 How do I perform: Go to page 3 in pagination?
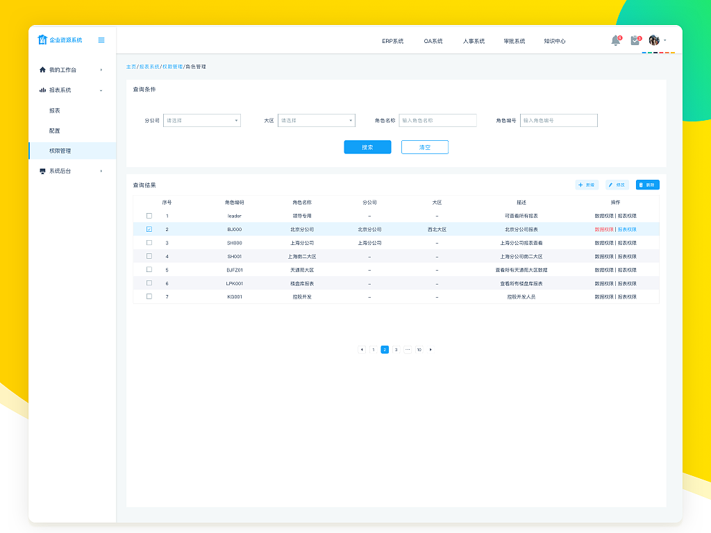click(x=396, y=350)
